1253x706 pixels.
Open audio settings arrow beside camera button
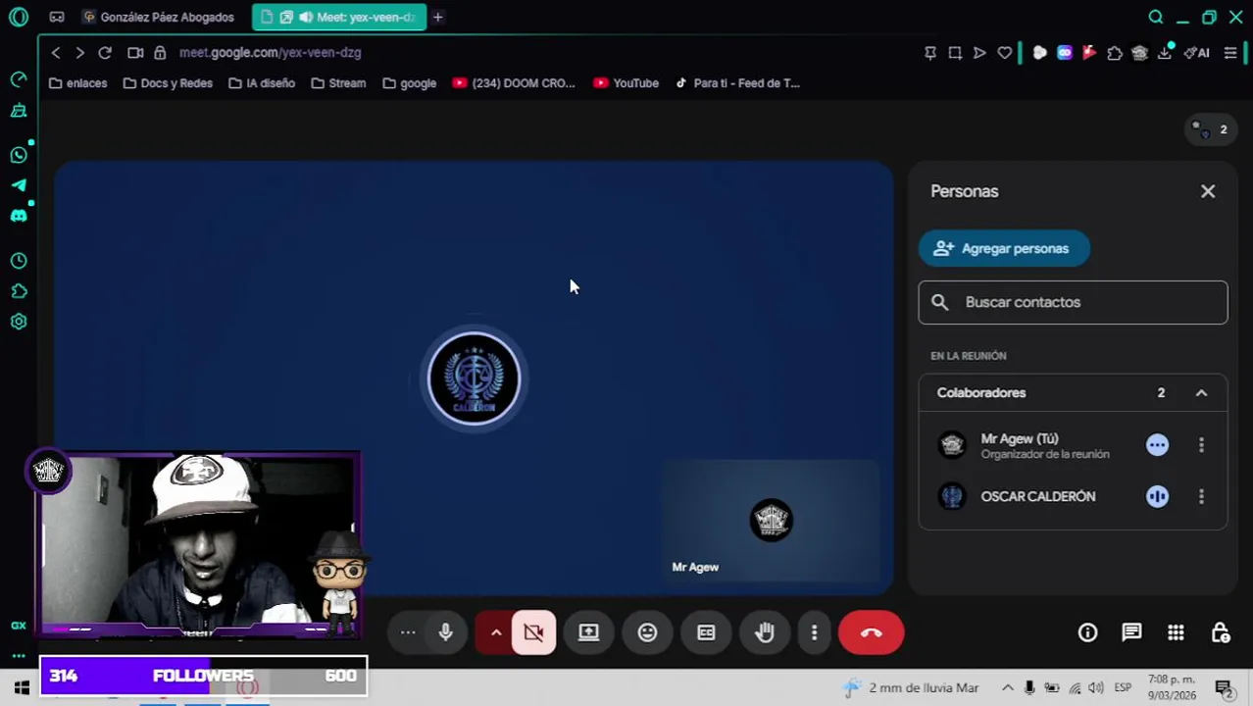(496, 632)
